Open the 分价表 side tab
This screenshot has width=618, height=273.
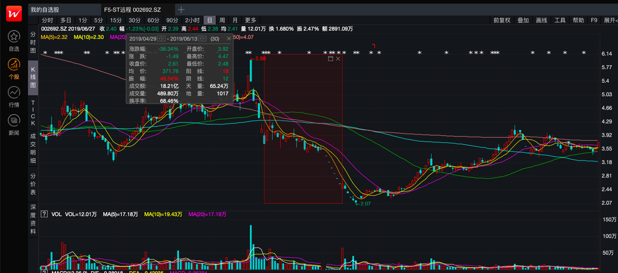33,184
